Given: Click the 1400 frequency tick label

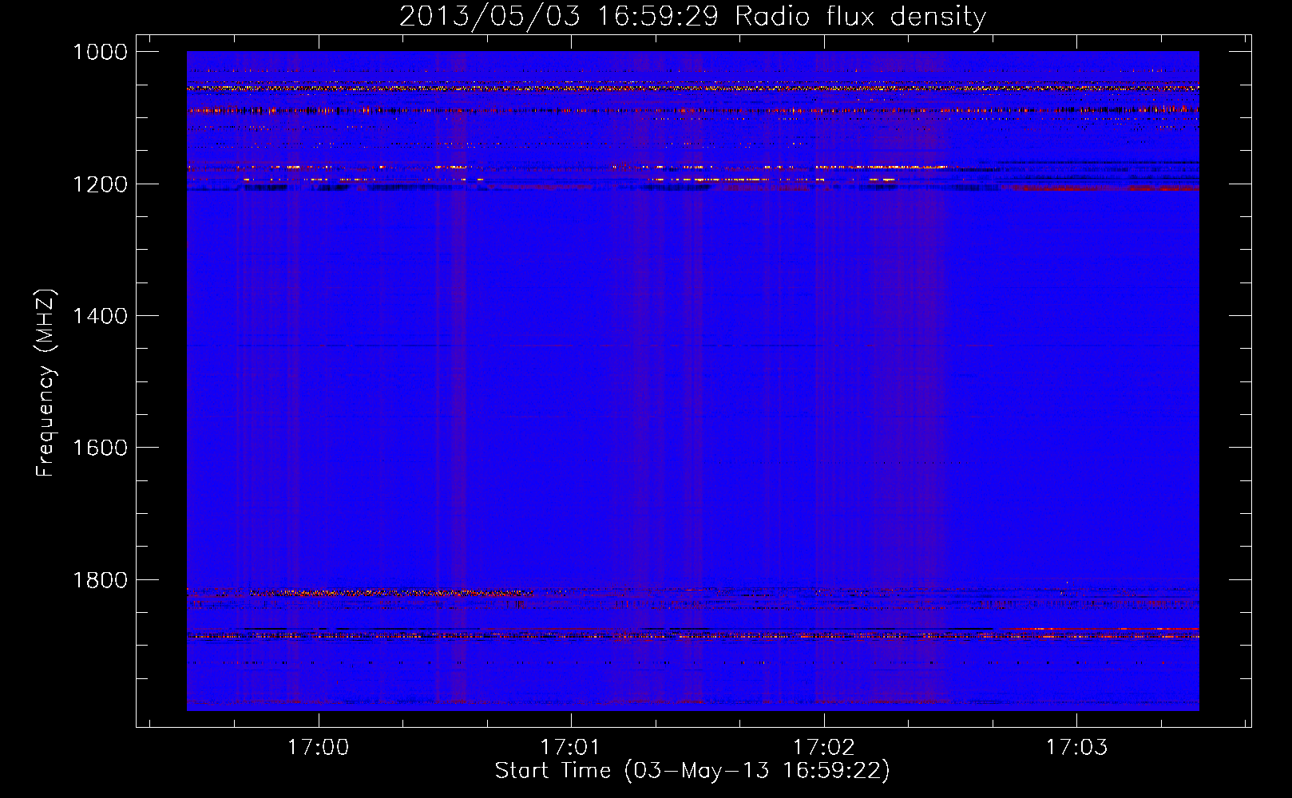Looking at the screenshot, I should 100,316.
